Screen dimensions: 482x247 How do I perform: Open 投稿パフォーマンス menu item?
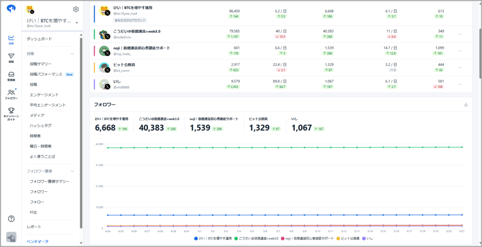46,74
